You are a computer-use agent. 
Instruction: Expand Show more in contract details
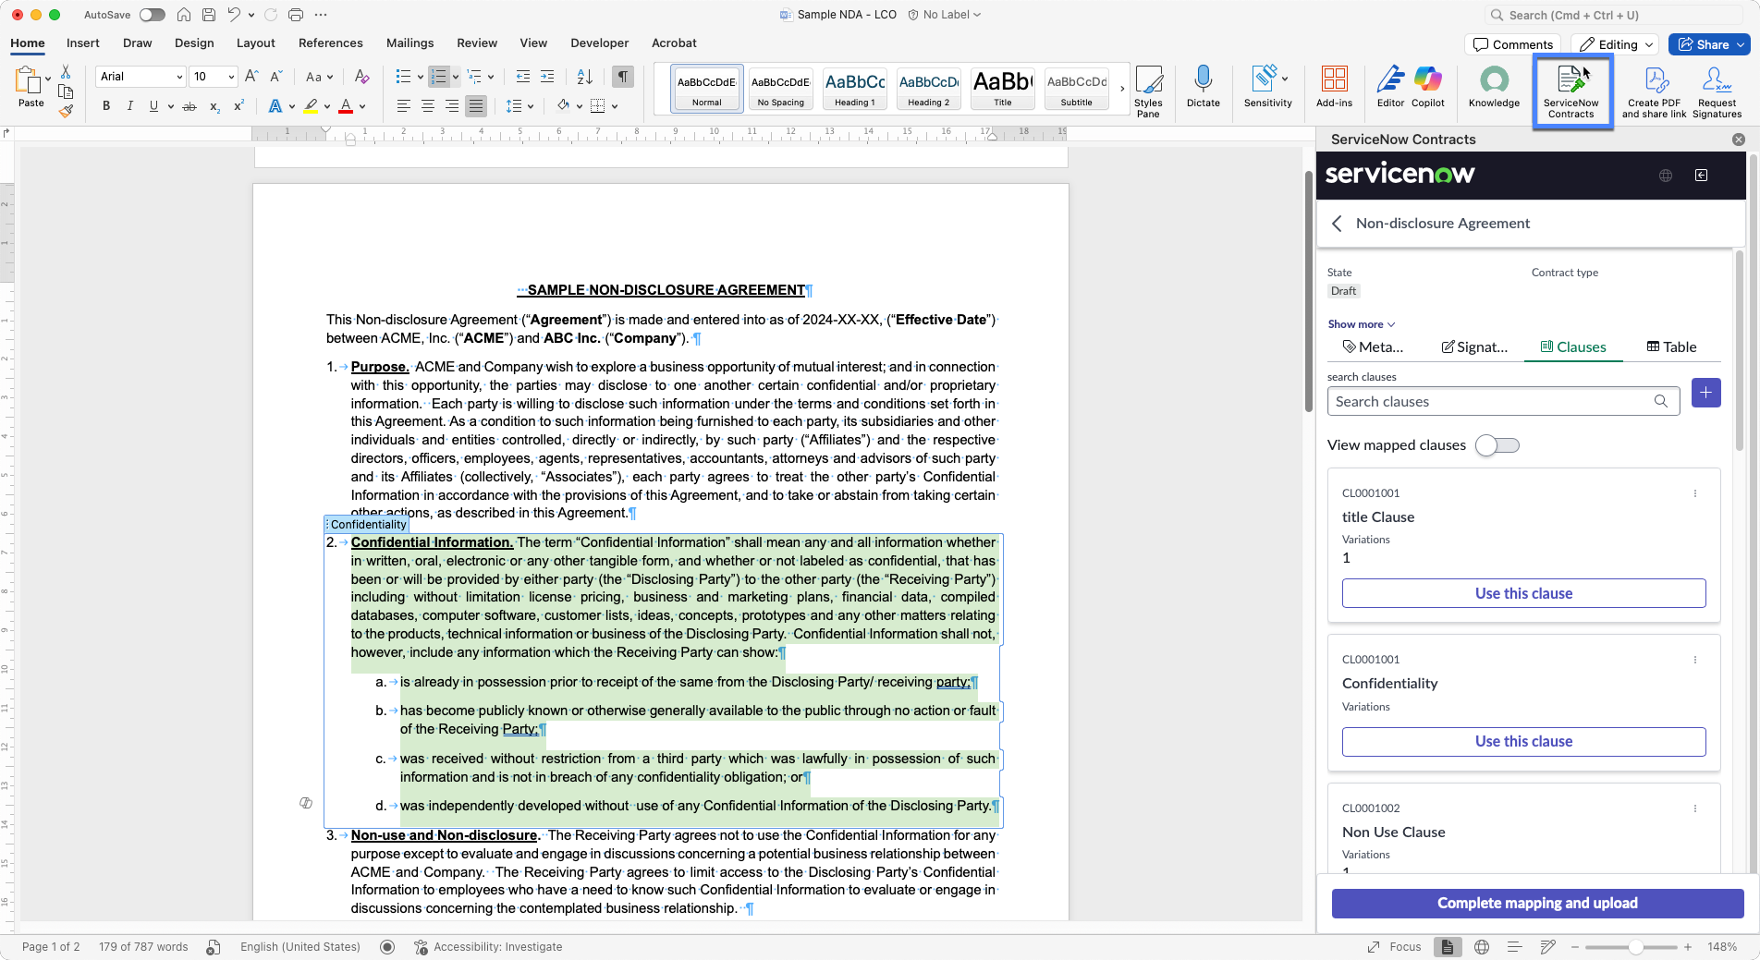point(1362,324)
